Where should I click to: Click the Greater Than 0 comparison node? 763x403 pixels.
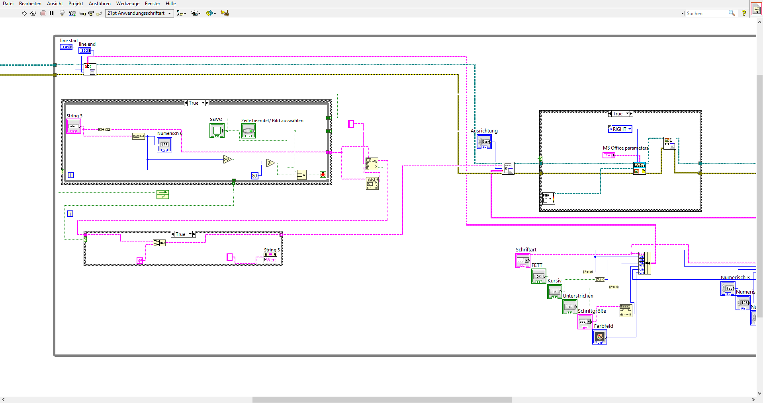pos(227,160)
